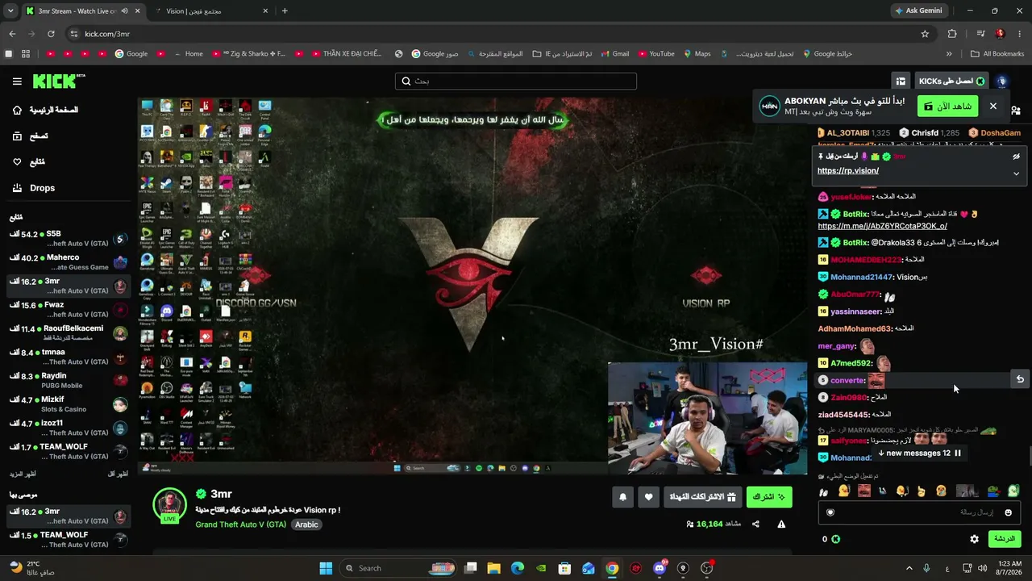Click the Windows taskbar search box

click(399, 568)
